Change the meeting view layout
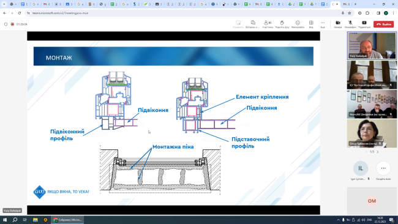 click(311, 24)
